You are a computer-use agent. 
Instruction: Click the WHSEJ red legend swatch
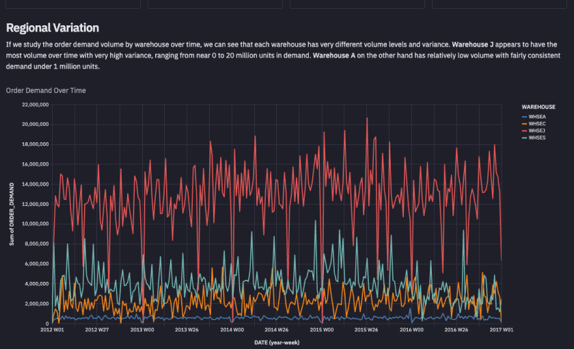point(524,131)
